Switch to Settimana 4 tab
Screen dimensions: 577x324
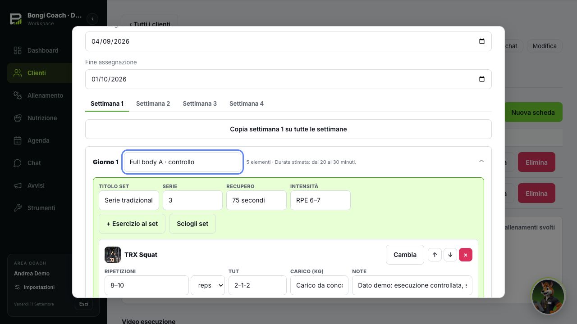point(247,103)
